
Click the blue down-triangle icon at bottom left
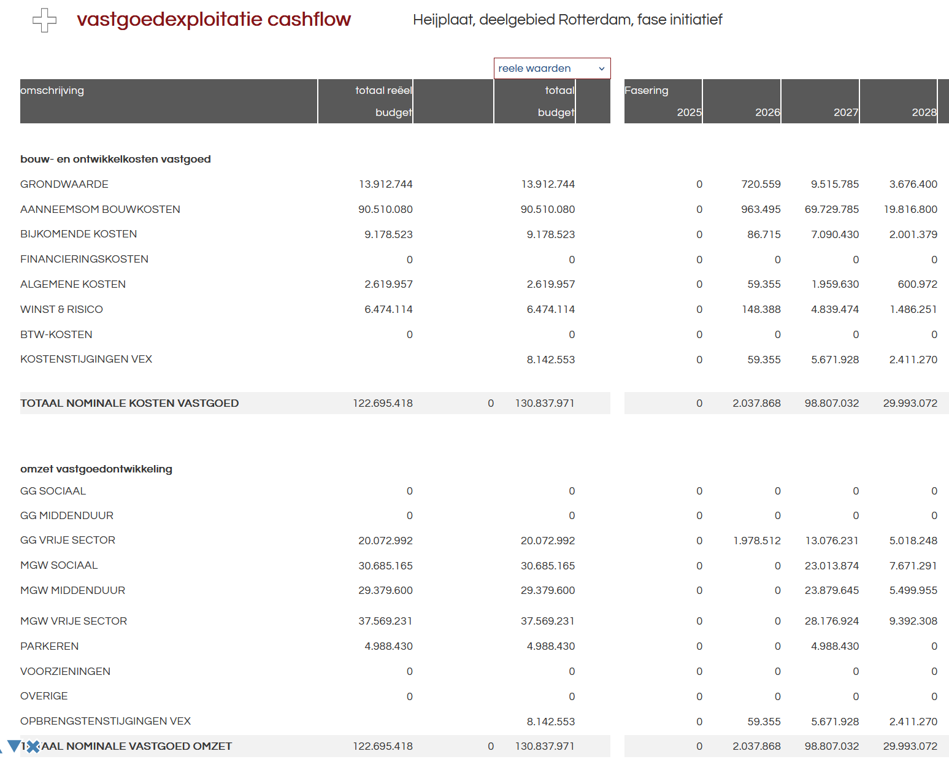(13, 746)
